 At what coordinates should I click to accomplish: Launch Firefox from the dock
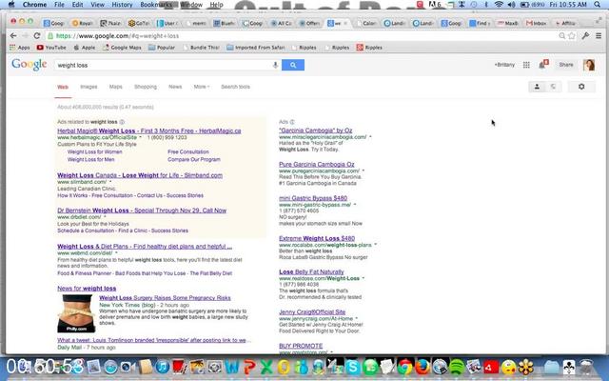tap(422, 366)
